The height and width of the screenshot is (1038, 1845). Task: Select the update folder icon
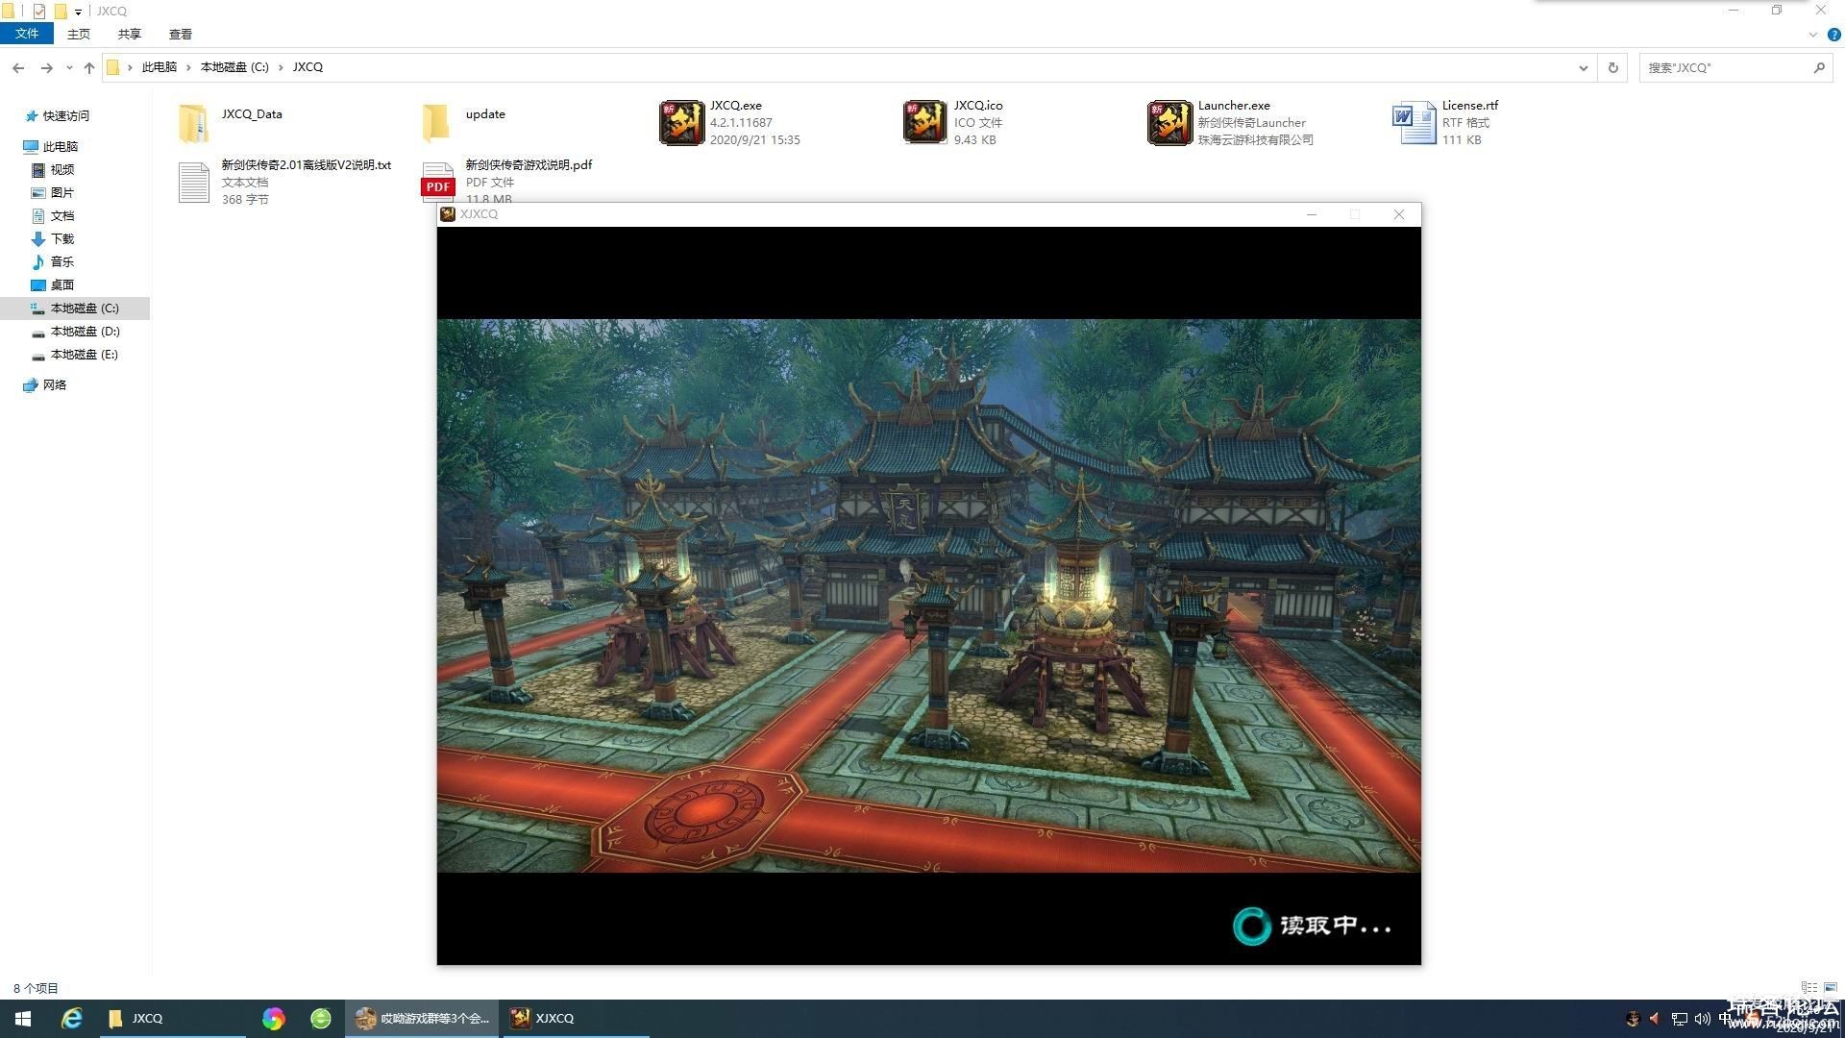click(436, 123)
